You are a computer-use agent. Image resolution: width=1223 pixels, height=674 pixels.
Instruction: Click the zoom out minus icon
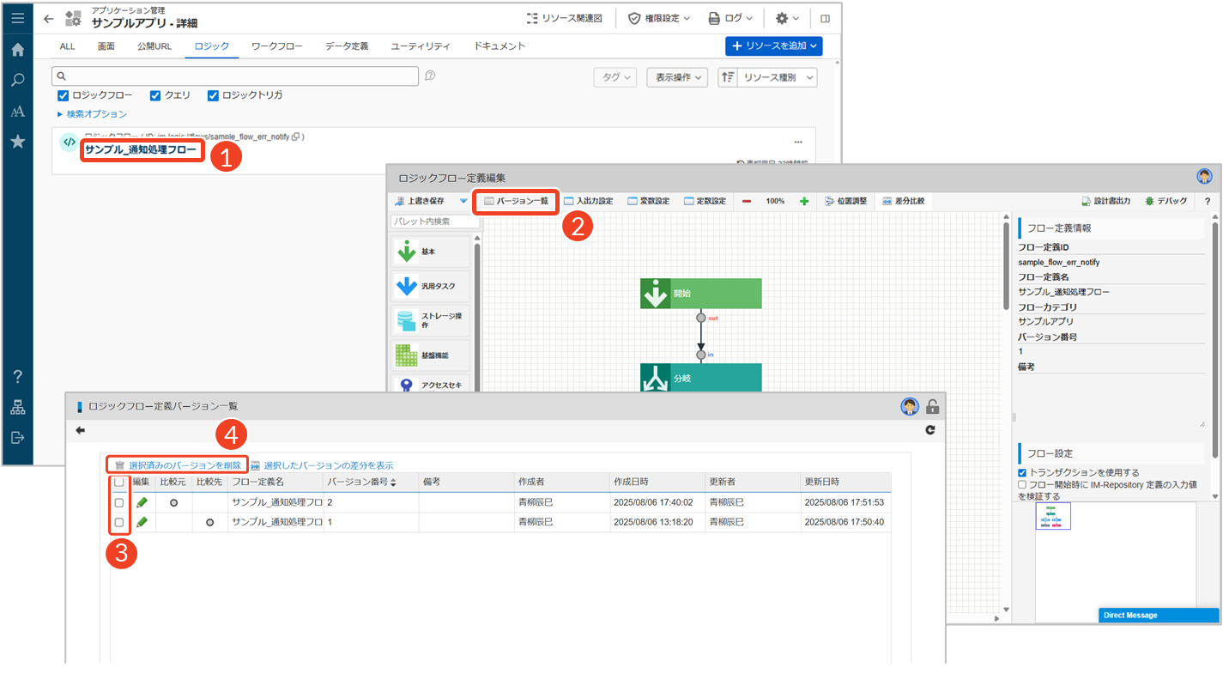[x=747, y=201]
